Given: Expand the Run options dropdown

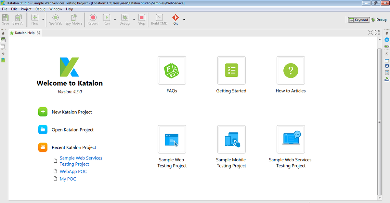Looking at the screenshot, I should (115, 20).
